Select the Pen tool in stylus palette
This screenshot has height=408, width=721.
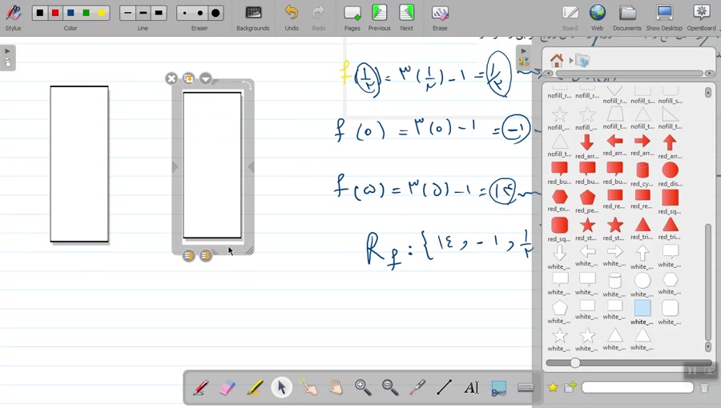[200, 387]
